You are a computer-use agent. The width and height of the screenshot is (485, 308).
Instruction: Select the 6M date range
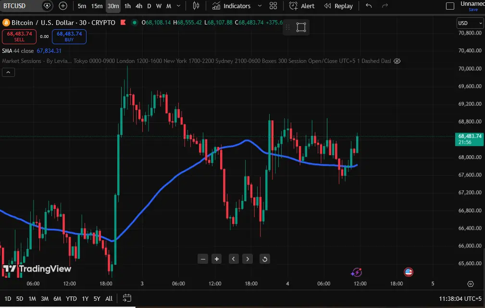coord(57,299)
